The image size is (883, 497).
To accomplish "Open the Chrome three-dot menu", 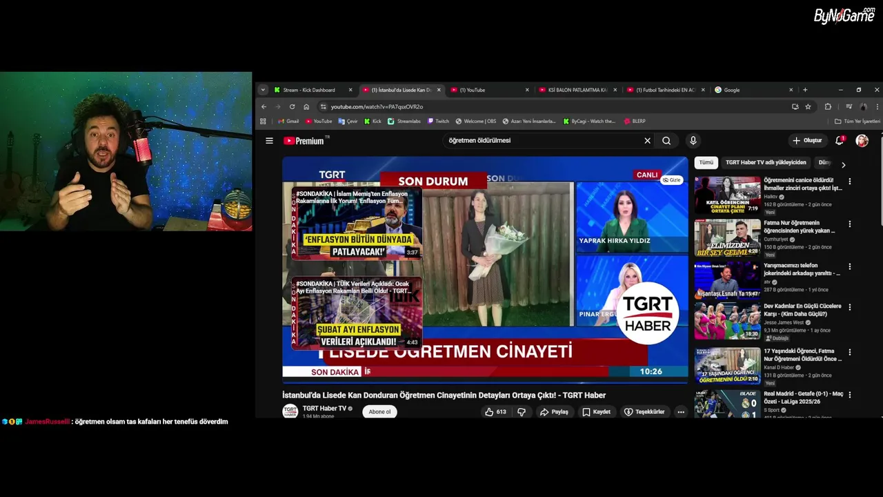I will pyautogui.click(x=877, y=107).
